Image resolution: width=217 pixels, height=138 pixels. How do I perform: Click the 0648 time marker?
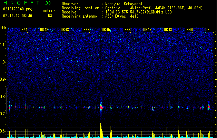[x=168, y=30]
